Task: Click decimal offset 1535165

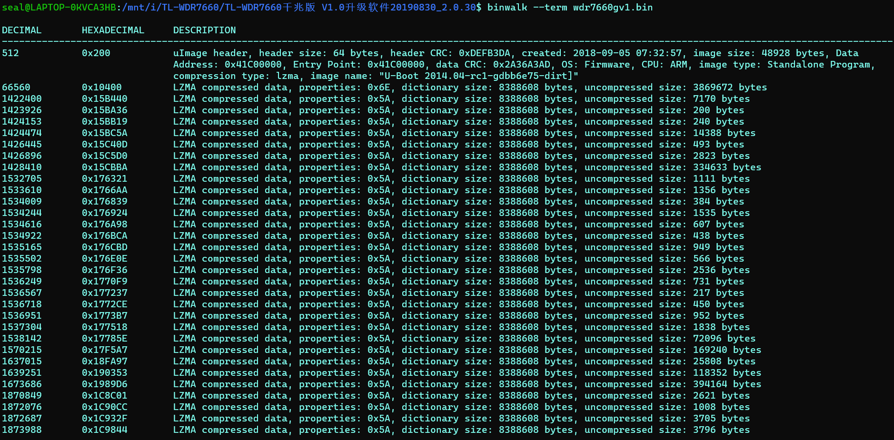Action: tap(22, 247)
